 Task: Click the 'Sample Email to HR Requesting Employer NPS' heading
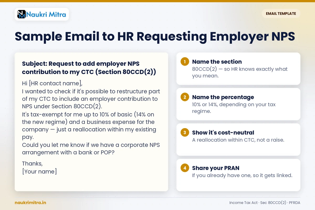[155, 36]
